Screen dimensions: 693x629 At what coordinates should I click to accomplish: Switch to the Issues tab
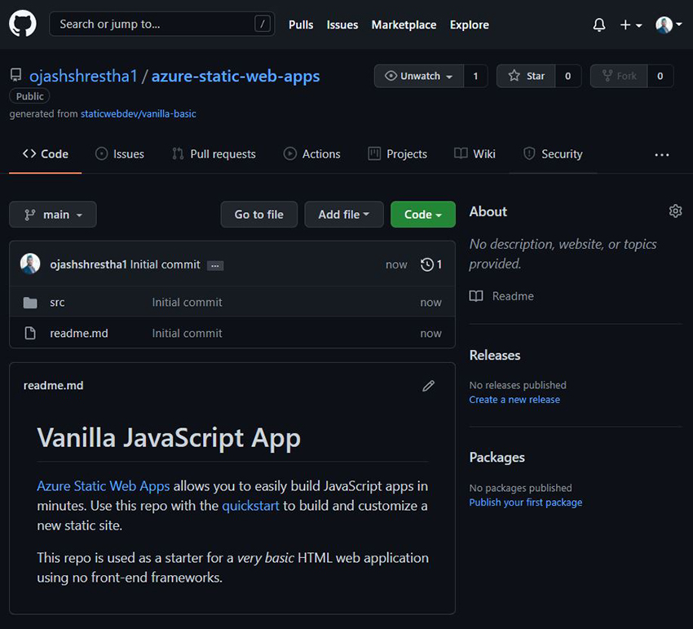point(119,153)
